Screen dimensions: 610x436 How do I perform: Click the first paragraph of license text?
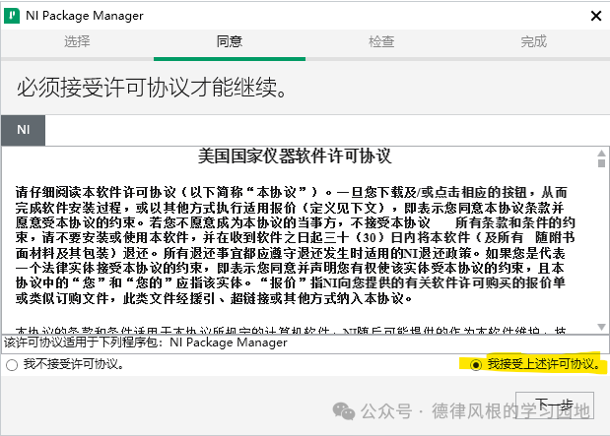(295, 245)
